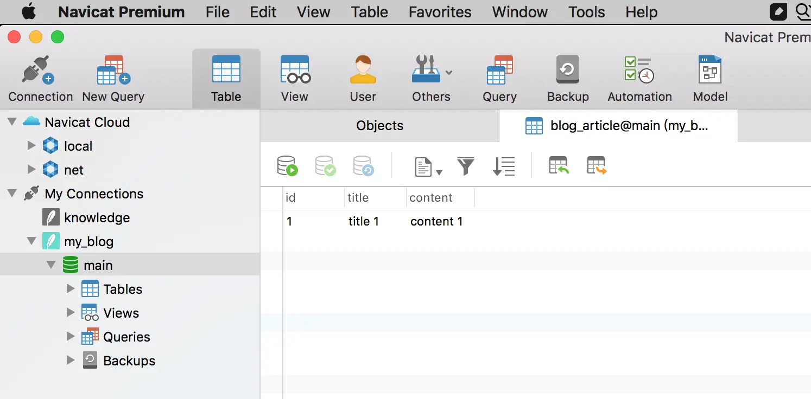Click the Import table icon with green arrow

(x=559, y=166)
